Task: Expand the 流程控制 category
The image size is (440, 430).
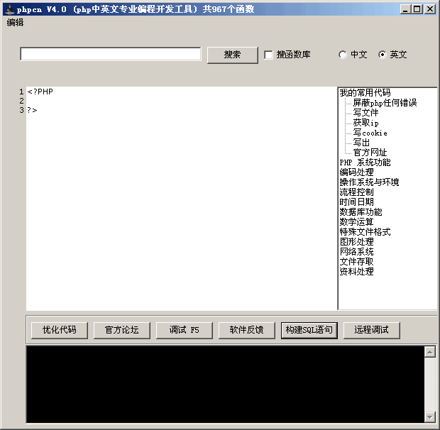Action: (356, 192)
